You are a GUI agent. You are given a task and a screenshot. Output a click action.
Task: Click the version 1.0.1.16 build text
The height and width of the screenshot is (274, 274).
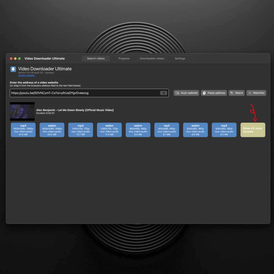[36, 73]
